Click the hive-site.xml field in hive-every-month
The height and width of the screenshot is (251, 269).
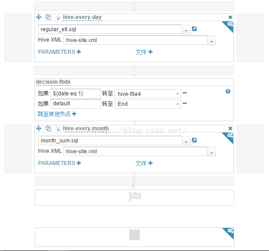tap(135, 152)
